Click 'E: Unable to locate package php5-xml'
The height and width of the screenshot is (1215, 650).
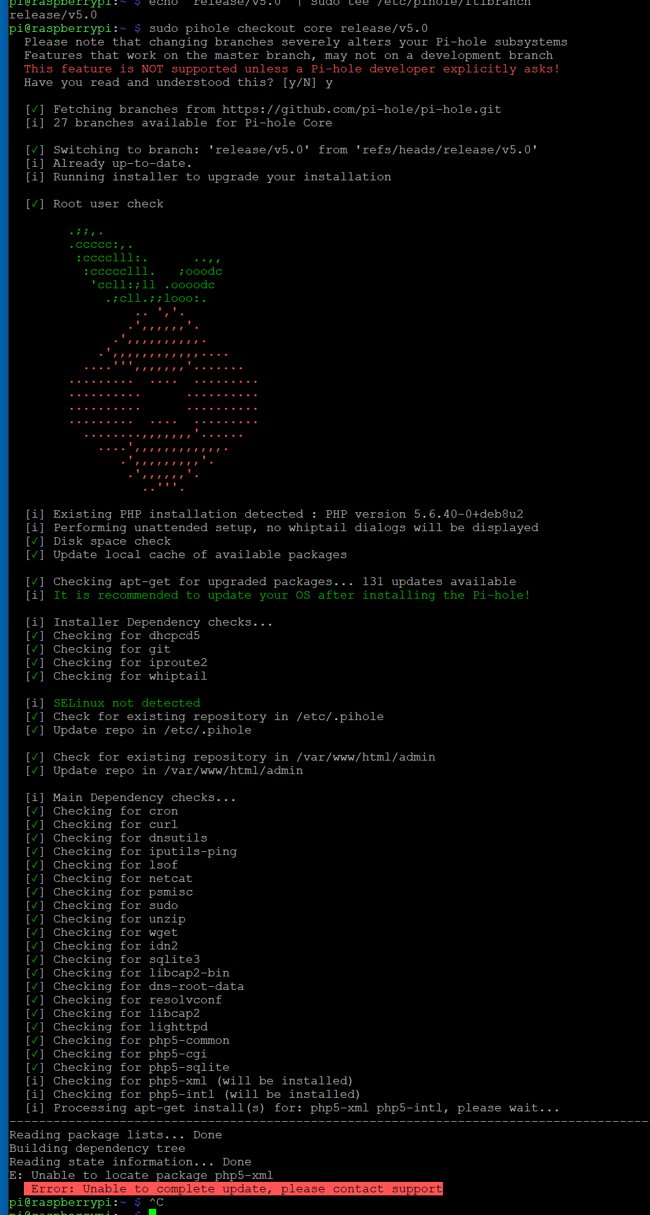point(141,1175)
